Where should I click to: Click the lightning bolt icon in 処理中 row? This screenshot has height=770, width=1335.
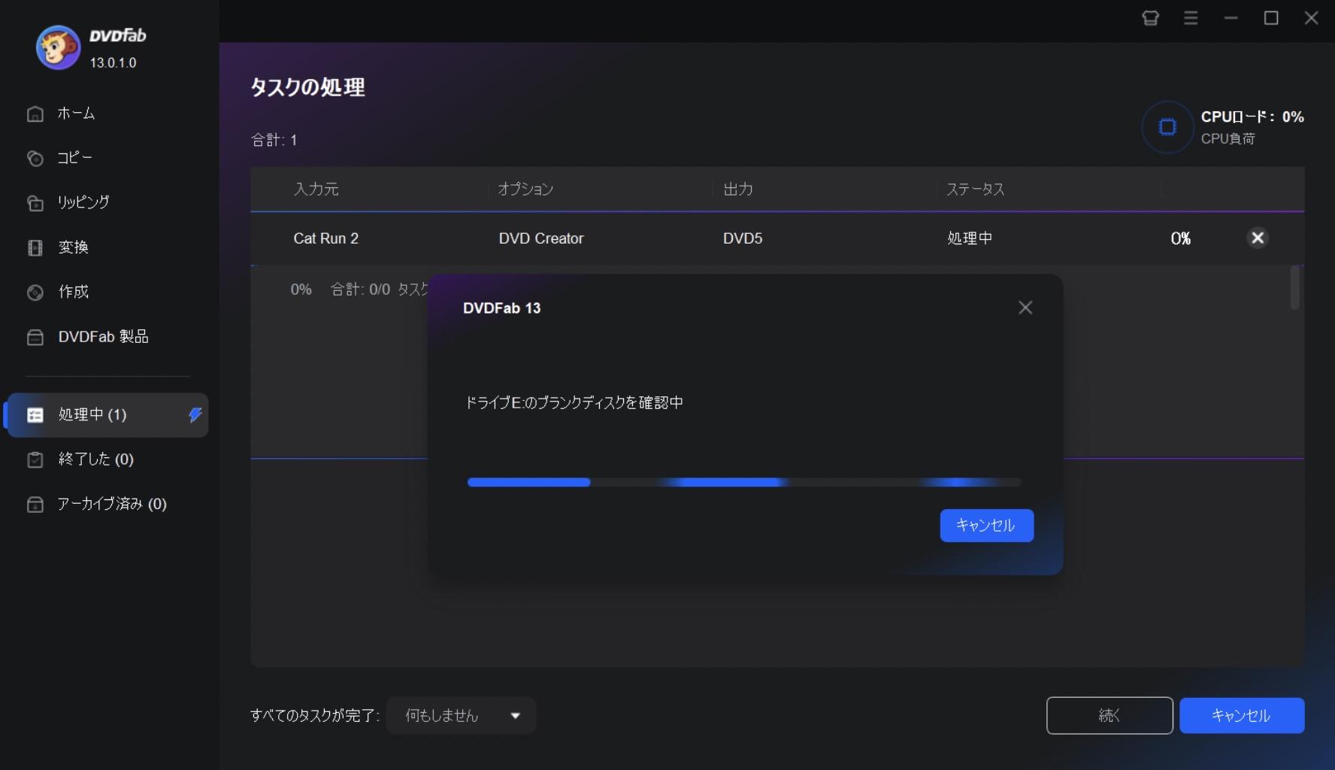coord(195,415)
